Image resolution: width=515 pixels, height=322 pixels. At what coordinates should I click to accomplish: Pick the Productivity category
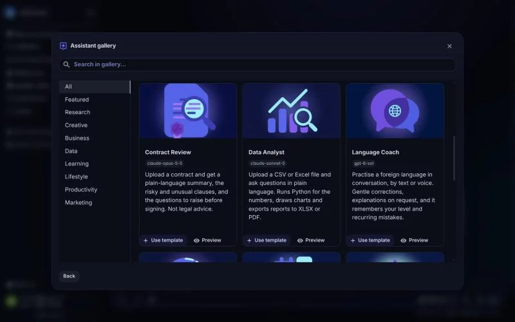95,190
